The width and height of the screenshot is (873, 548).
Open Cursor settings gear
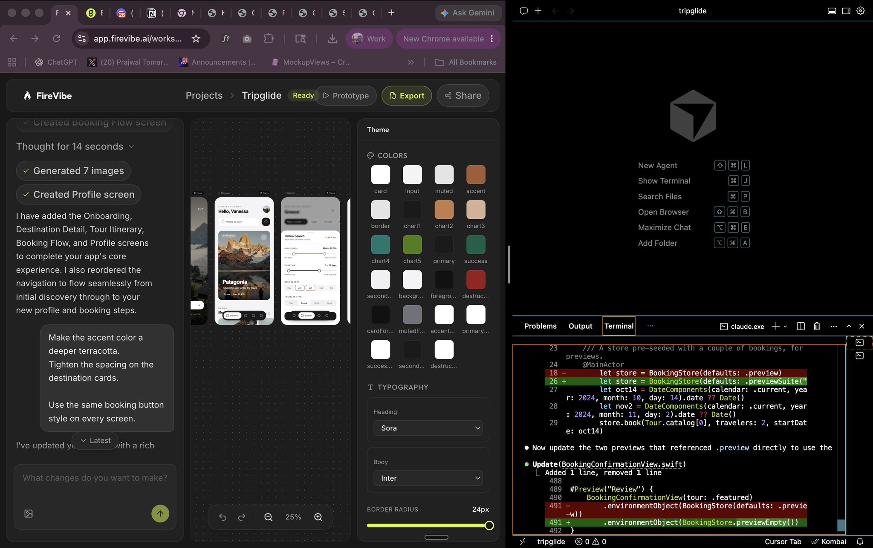tap(861, 11)
